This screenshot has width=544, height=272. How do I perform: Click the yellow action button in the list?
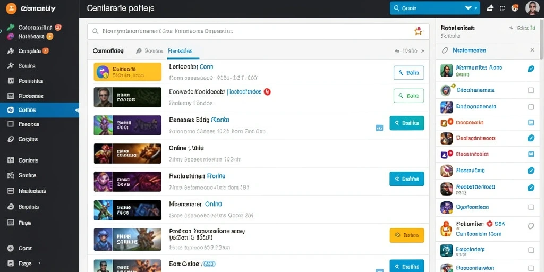click(x=406, y=235)
